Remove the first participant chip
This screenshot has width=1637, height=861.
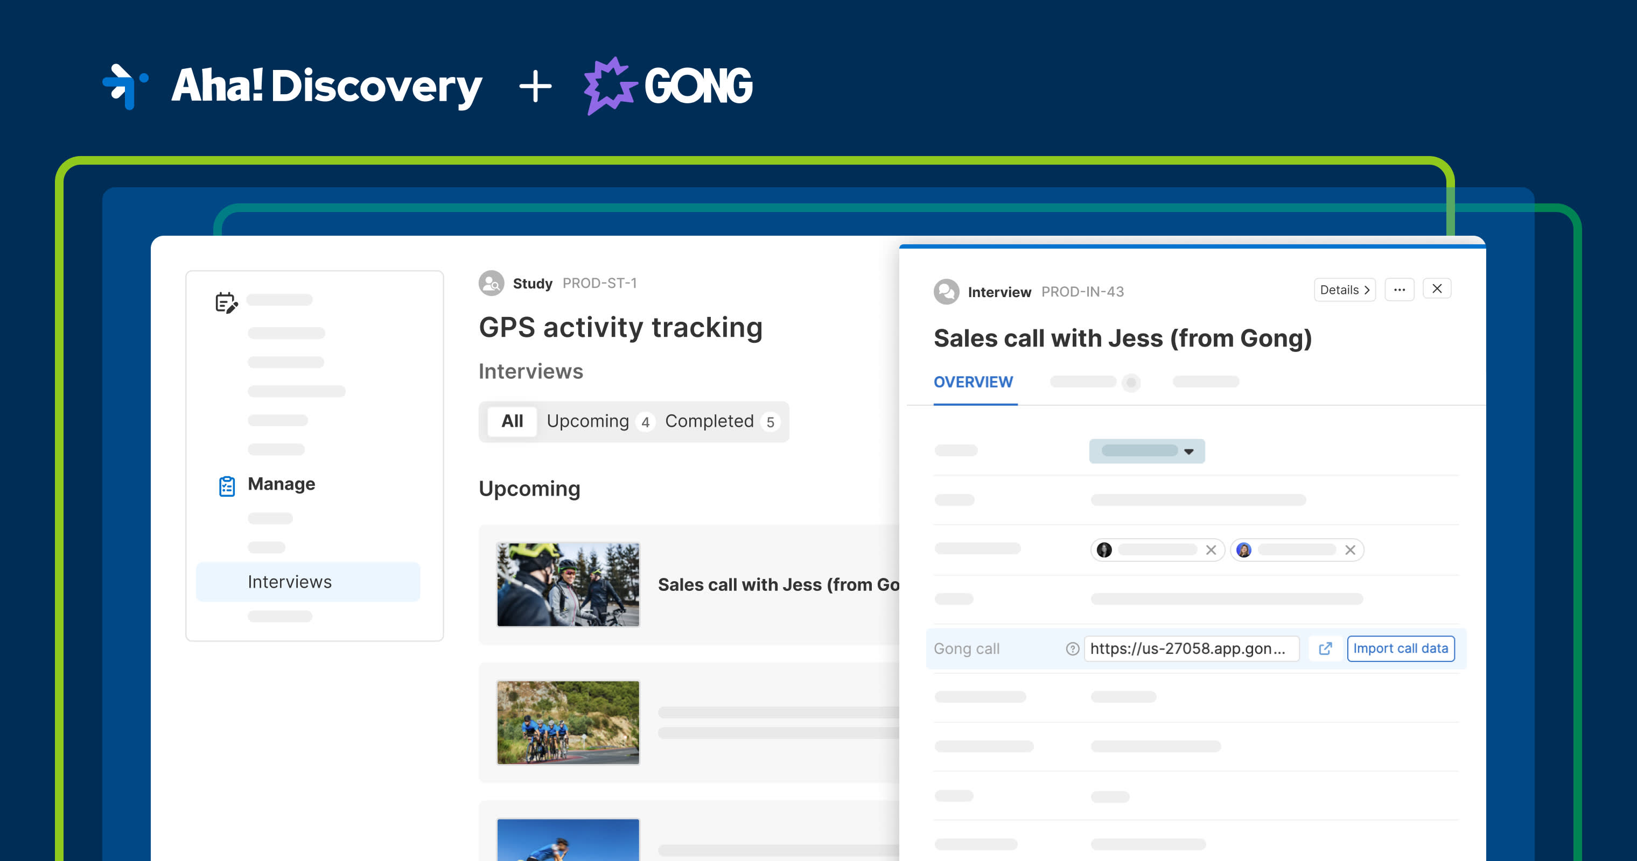click(x=1212, y=550)
